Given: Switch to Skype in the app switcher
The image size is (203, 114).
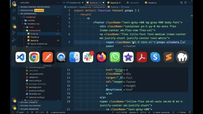Looking at the screenshot, I should point(155,57).
